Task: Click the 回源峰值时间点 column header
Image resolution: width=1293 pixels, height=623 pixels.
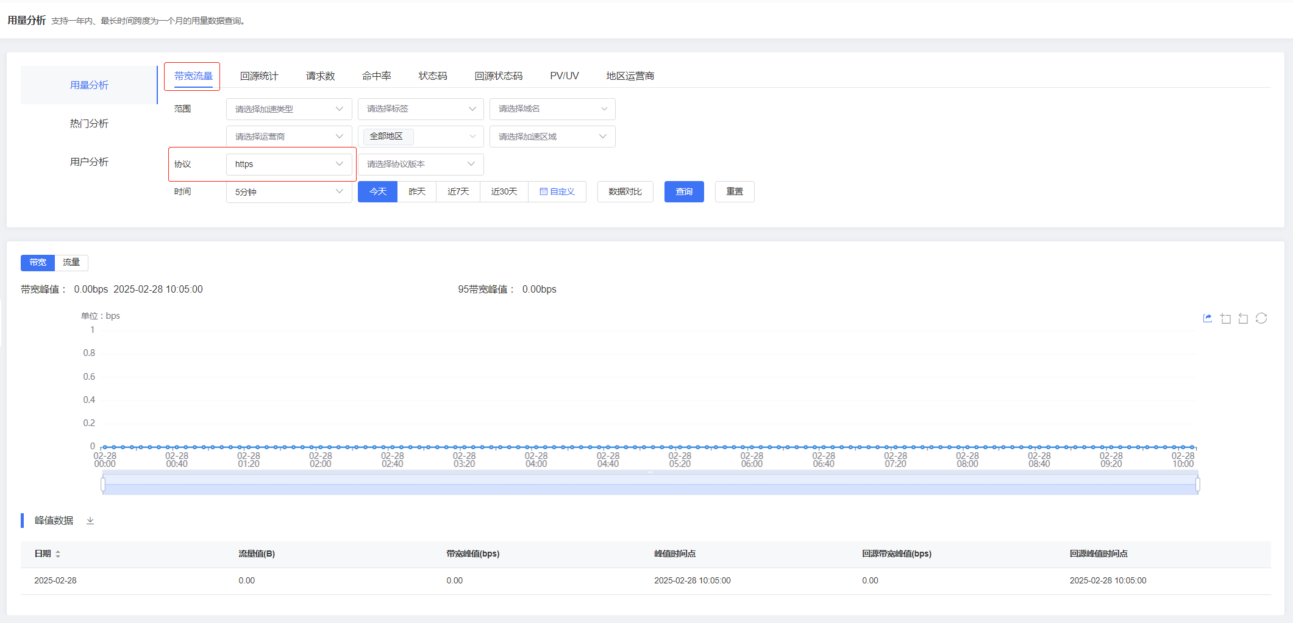Action: tap(1099, 554)
